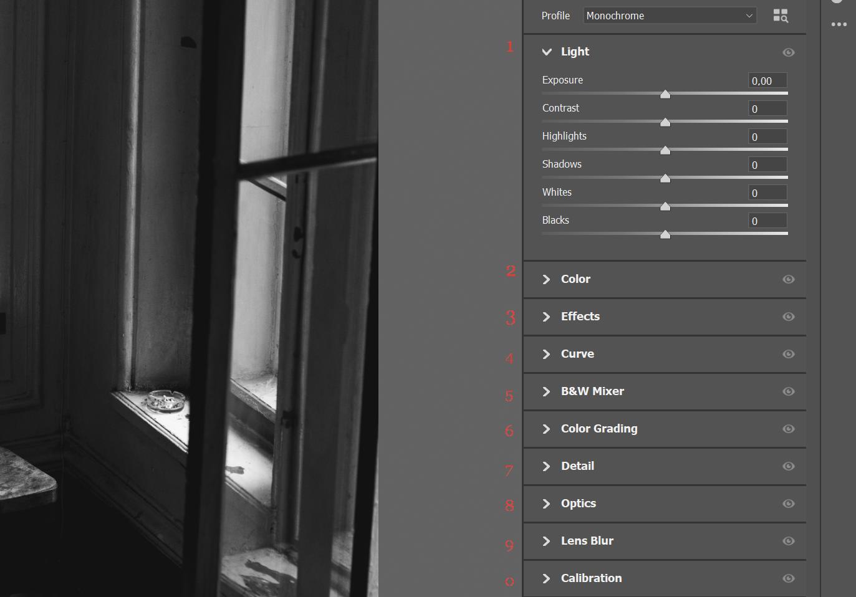
Task: Collapse the Light panel chevron
Action: pos(547,52)
